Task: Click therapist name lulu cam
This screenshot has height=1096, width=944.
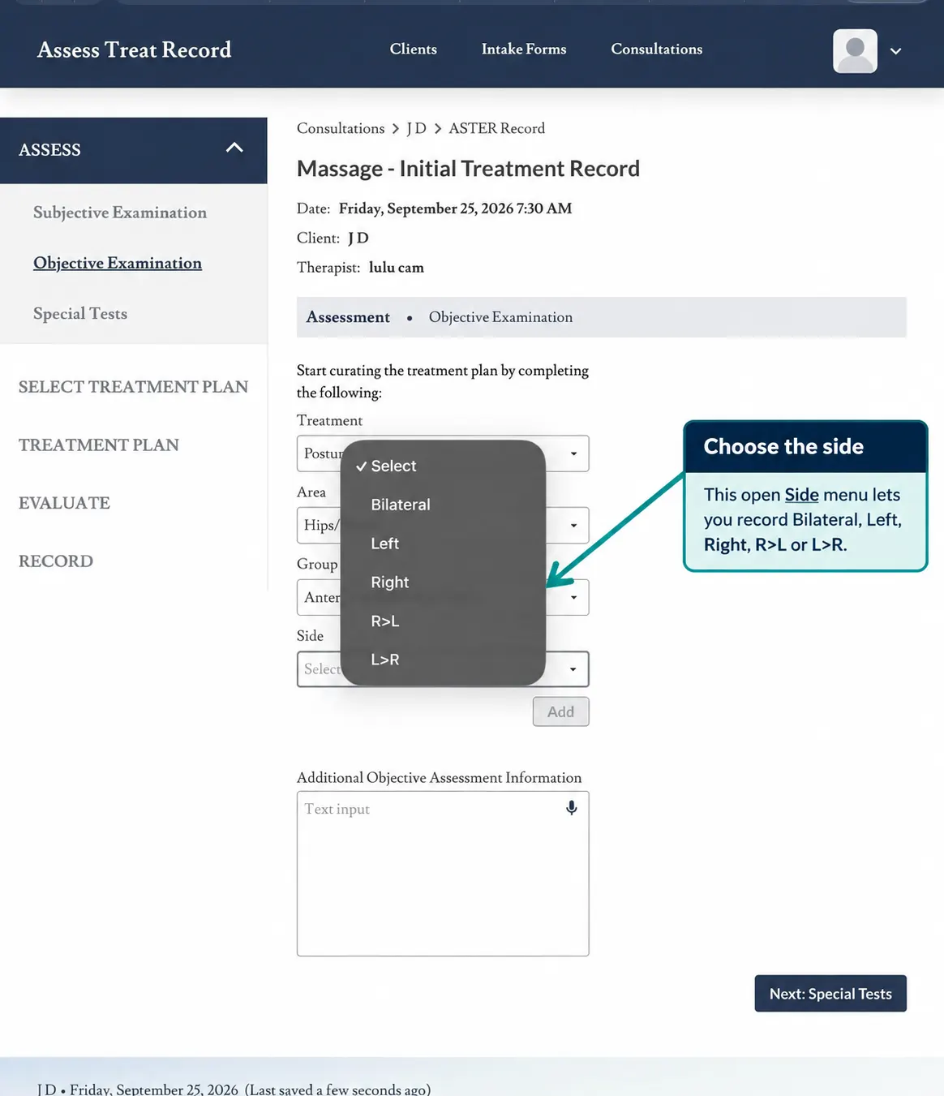Action: [x=397, y=268]
